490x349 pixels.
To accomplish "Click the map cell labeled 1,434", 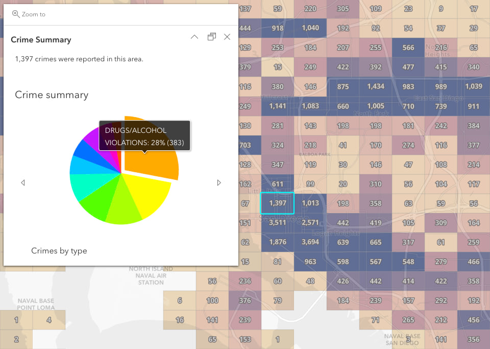I will (376, 86).
